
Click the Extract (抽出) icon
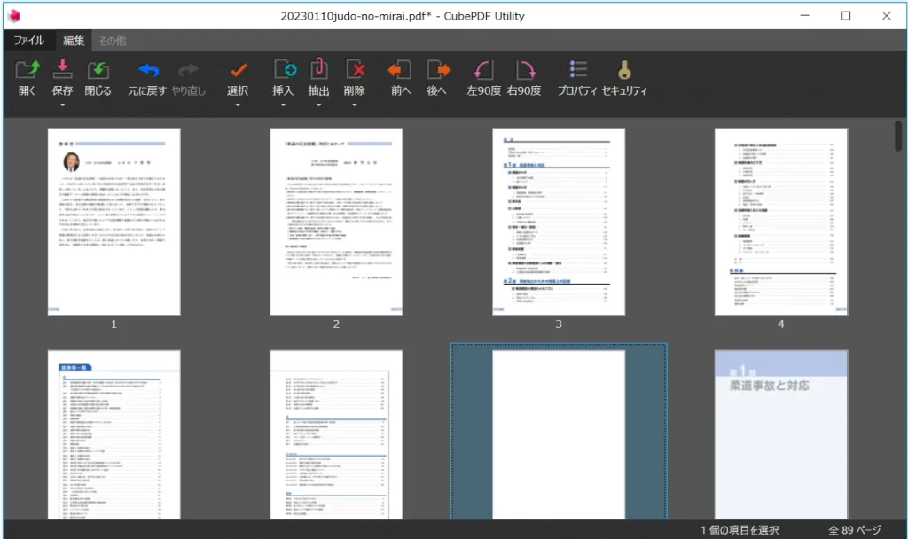point(318,71)
